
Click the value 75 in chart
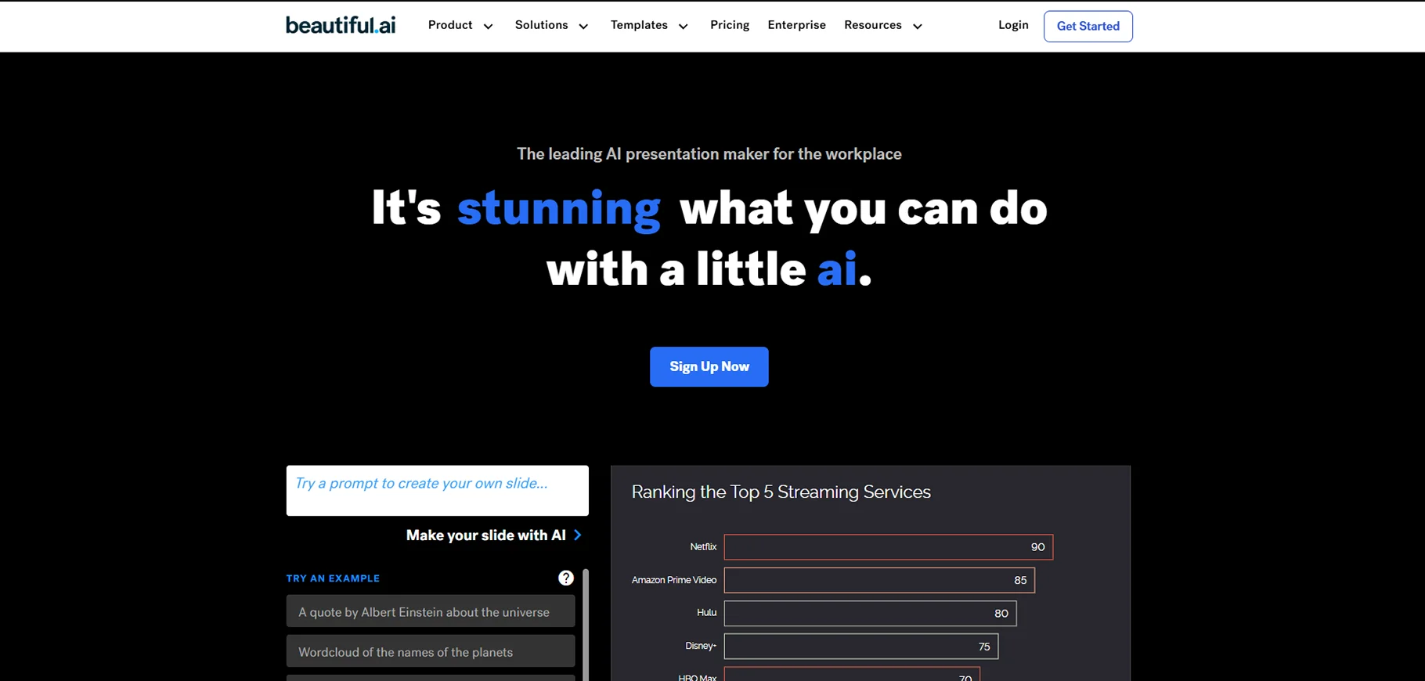pos(984,647)
